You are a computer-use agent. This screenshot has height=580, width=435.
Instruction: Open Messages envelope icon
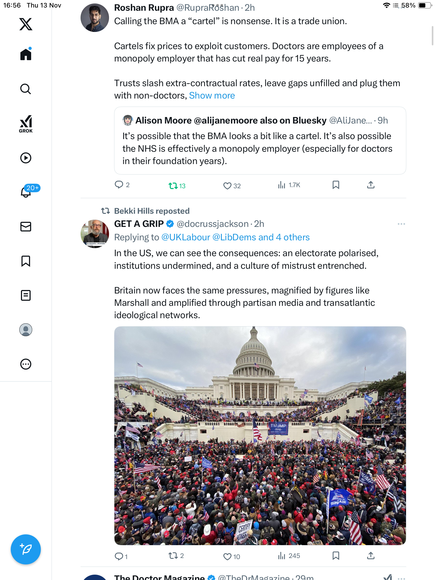pyautogui.click(x=26, y=227)
